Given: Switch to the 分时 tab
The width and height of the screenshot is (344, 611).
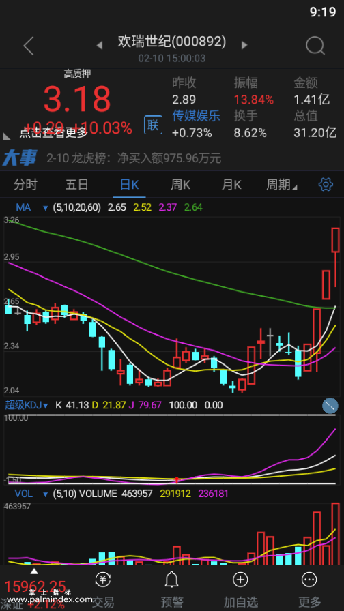Looking at the screenshot, I should [25, 184].
